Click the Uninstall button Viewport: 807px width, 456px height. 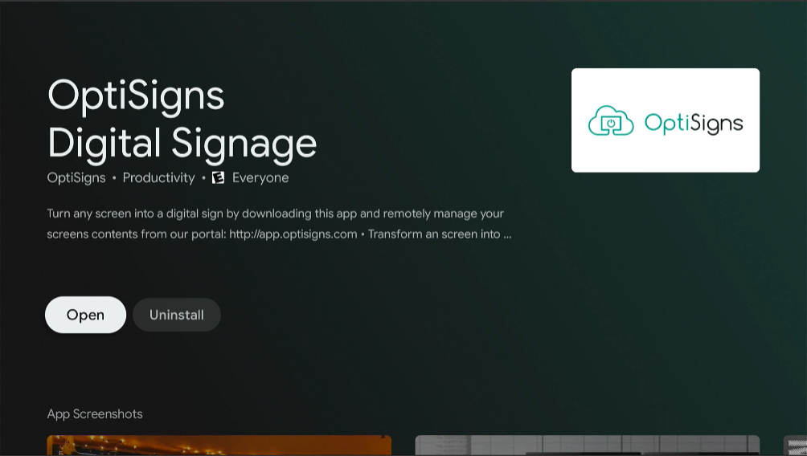[176, 315]
